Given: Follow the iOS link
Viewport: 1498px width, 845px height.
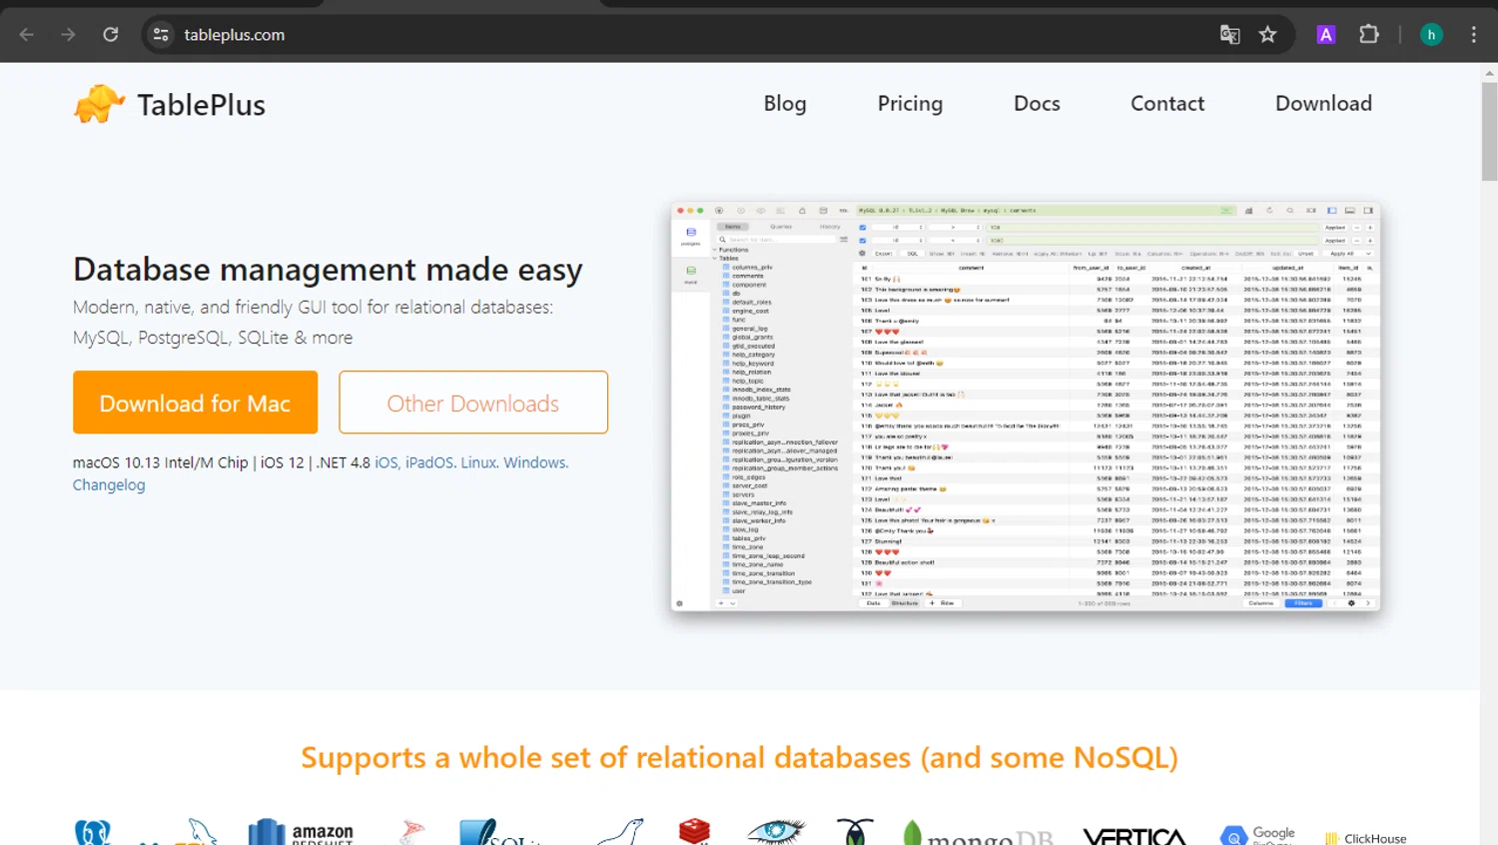Looking at the screenshot, I should [x=385, y=462].
